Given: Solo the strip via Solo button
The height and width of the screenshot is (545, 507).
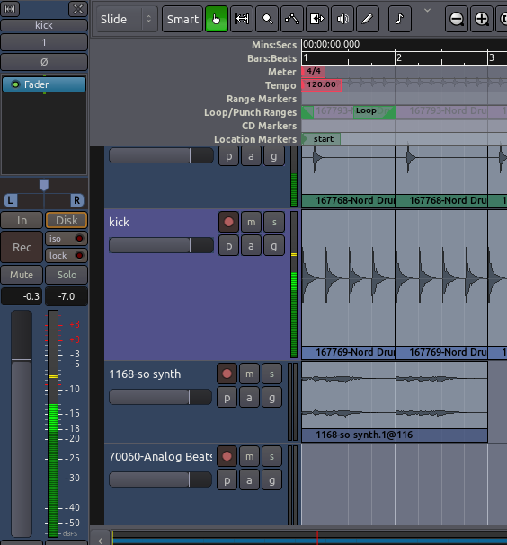Looking at the screenshot, I should pyautogui.click(x=67, y=275).
